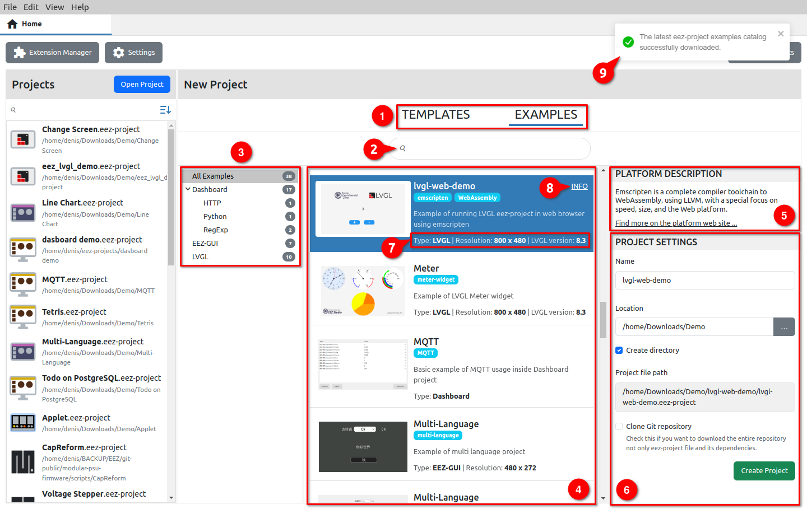Click the green success checkmark icon
This screenshot has width=807, height=509.
(x=629, y=42)
